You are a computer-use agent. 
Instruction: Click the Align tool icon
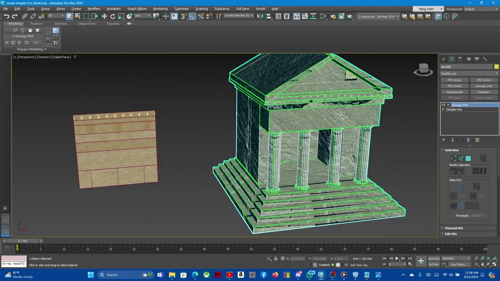(268, 16)
